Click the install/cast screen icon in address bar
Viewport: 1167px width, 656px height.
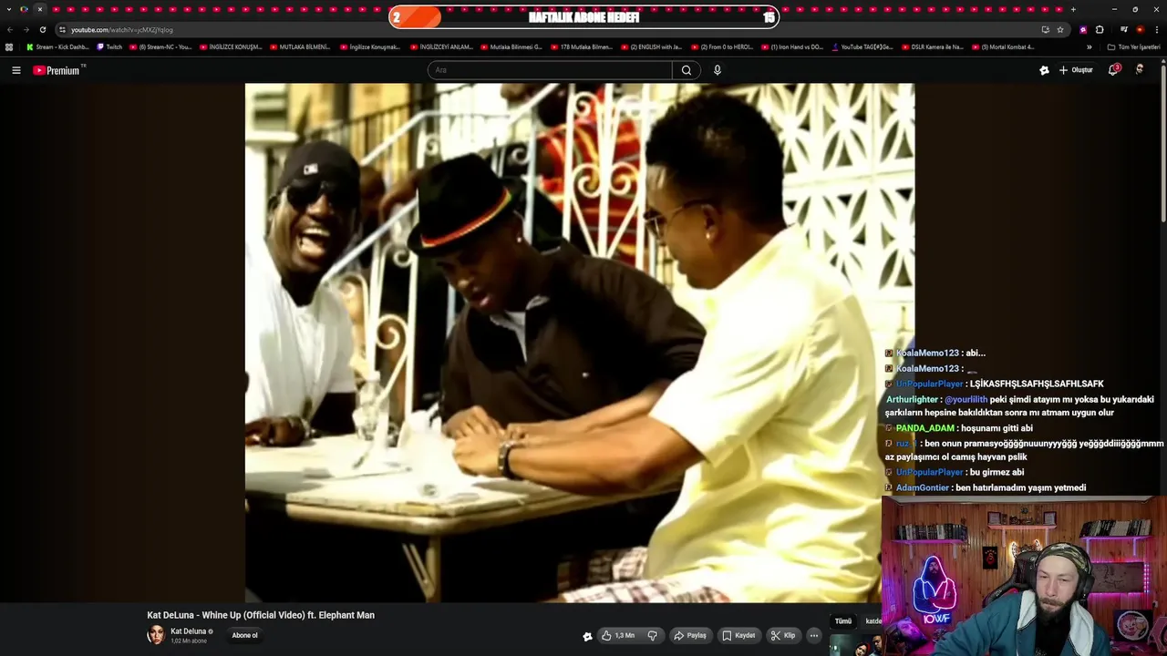pos(1045,29)
